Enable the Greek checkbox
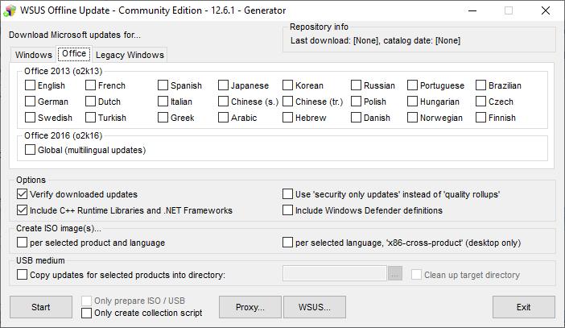The width and height of the screenshot is (565, 328). [x=163, y=118]
